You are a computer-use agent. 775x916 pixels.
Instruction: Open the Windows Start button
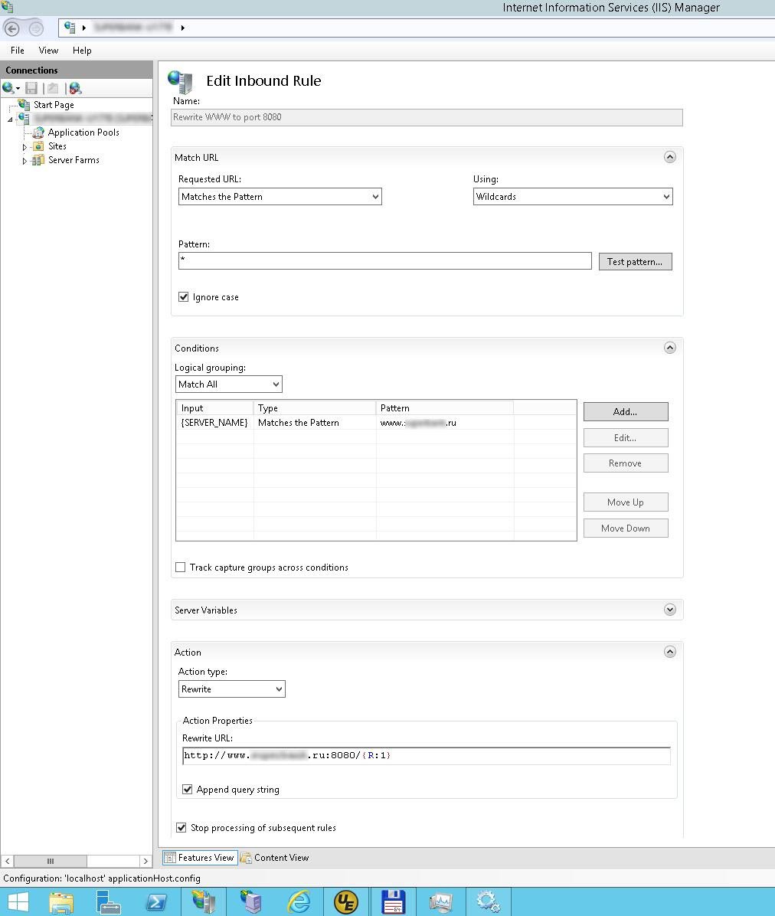pyautogui.click(x=18, y=902)
